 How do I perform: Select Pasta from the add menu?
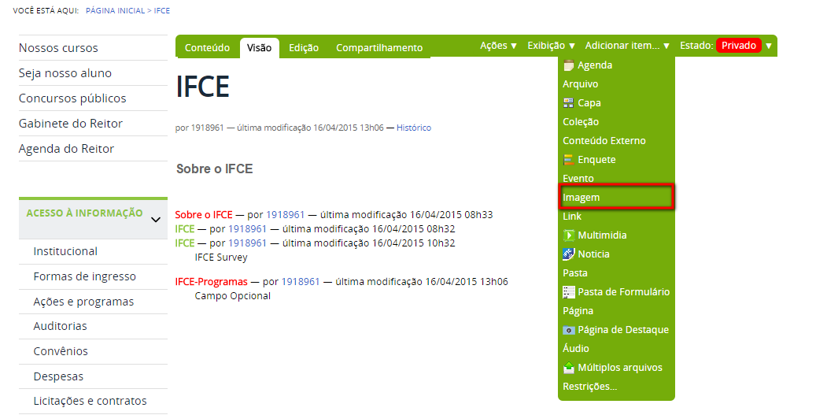click(x=575, y=273)
